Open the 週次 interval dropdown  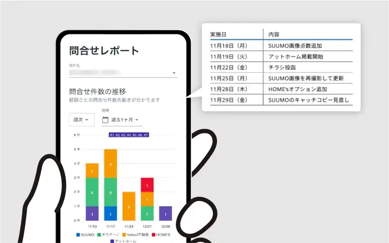click(x=81, y=120)
